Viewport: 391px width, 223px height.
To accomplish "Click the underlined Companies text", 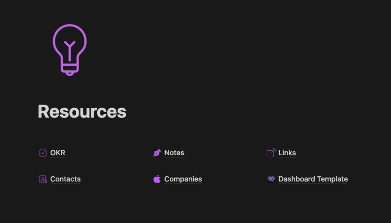I will [x=183, y=179].
